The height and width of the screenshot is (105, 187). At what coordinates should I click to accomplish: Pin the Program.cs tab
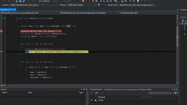12,10
